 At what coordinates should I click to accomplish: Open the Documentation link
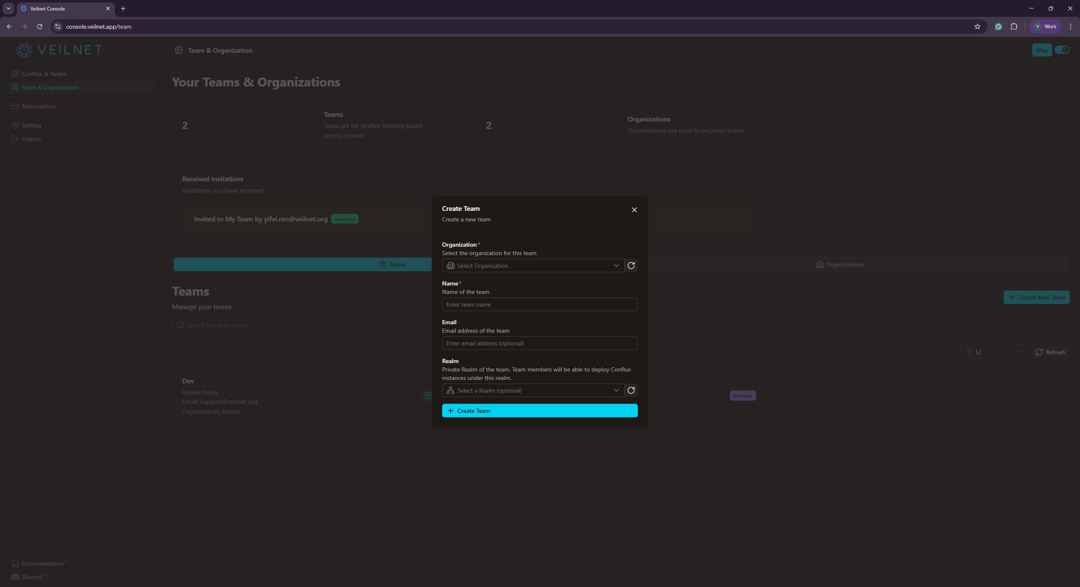(x=42, y=563)
